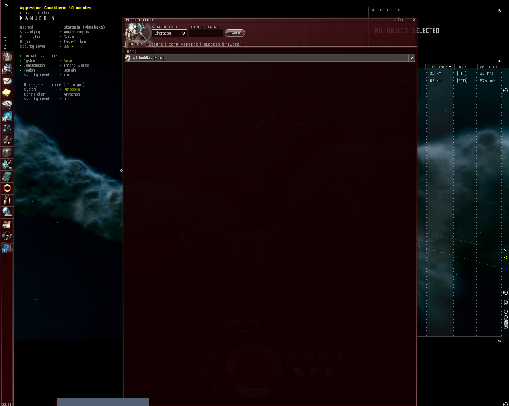This screenshot has width=509, height=406.
Task: Open the Calculator icon in the sidebar
Action: point(7,176)
